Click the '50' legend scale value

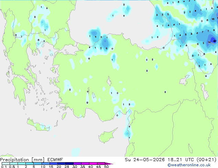(106, 167)
